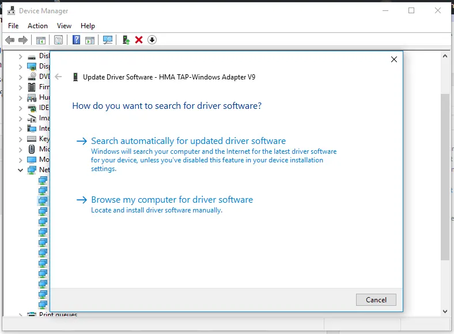Screen dimensions: 454x334
Task: Expand the Human Interface Devices node
Action: pos(20,98)
